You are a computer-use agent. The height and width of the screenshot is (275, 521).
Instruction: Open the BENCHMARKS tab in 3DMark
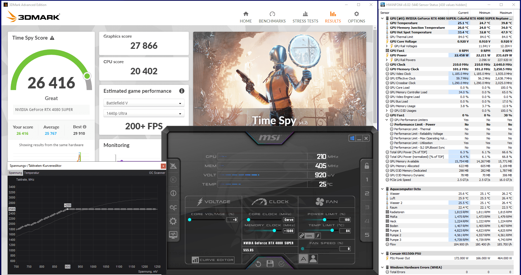click(x=272, y=17)
